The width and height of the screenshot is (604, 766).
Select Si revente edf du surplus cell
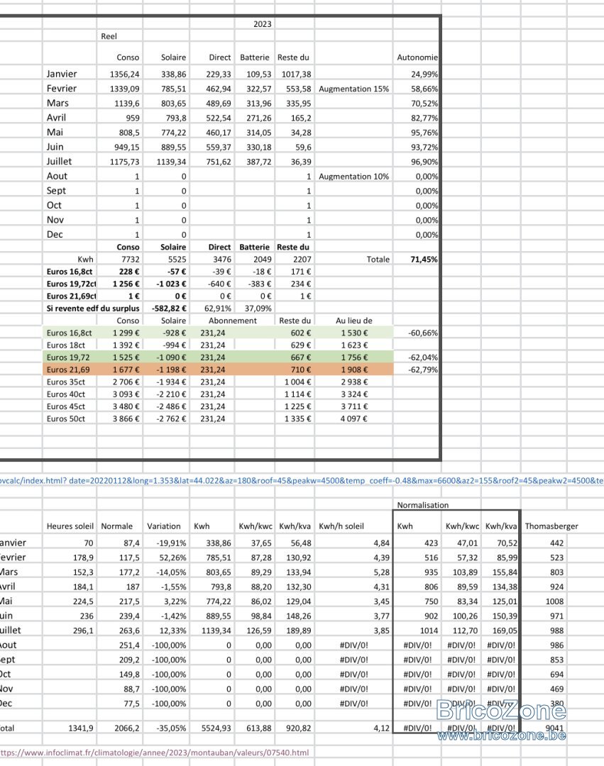click(93, 309)
